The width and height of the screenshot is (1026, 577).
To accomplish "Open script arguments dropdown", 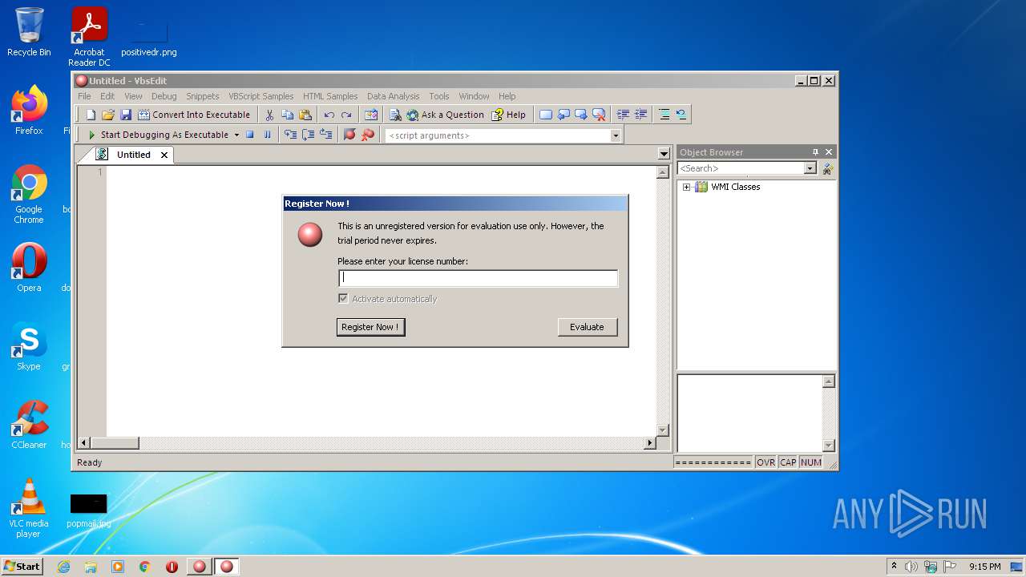I will pos(616,135).
